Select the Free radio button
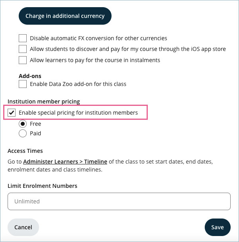Image resolution: width=239 pixels, height=242 pixels. pos(23,124)
